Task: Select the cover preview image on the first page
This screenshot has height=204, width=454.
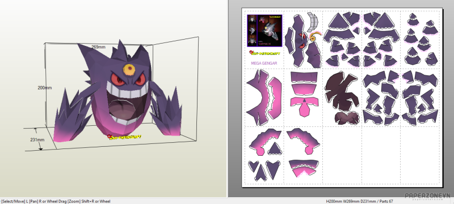Action: tap(264, 31)
